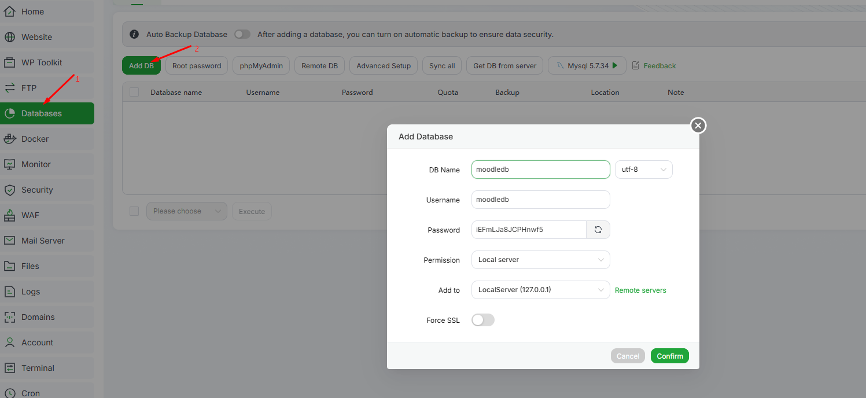Click the Feedback edit icon

coord(636,66)
